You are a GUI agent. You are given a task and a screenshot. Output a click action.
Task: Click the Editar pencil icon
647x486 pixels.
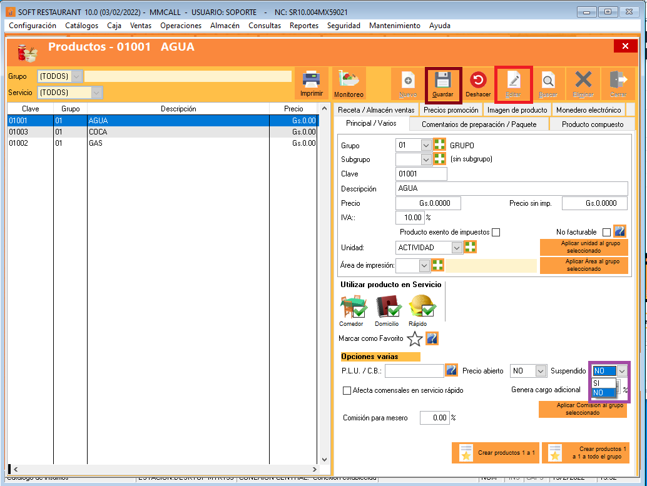pyautogui.click(x=513, y=81)
